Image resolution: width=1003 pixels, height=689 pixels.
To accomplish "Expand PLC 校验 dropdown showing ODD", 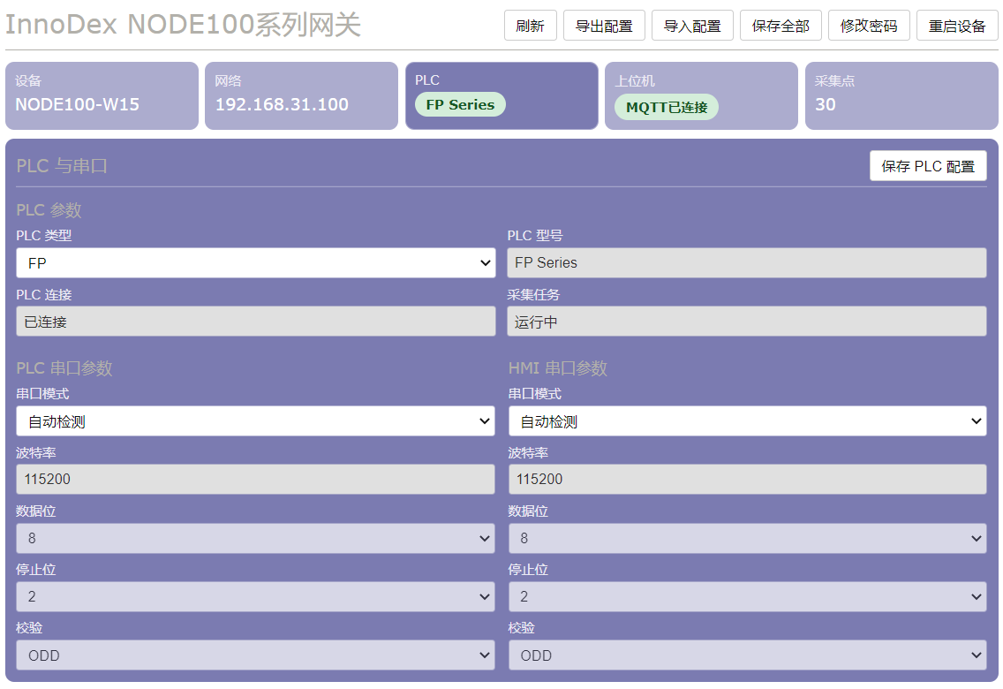I will point(255,655).
